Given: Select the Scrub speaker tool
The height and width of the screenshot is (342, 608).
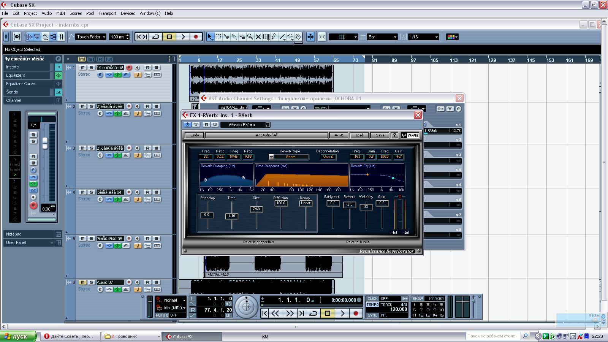Looking at the screenshot, I should (290, 37).
